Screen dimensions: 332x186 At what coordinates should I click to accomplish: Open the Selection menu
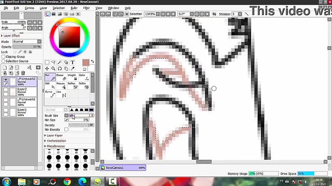point(59,8)
